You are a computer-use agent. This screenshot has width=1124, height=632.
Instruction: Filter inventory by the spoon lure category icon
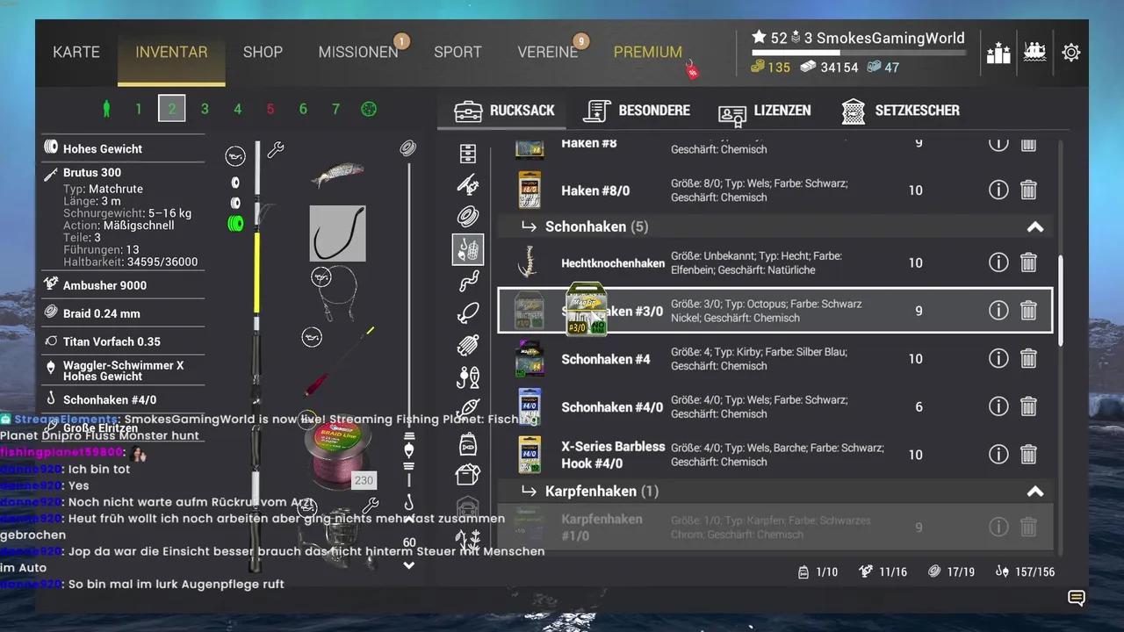[468, 313]
